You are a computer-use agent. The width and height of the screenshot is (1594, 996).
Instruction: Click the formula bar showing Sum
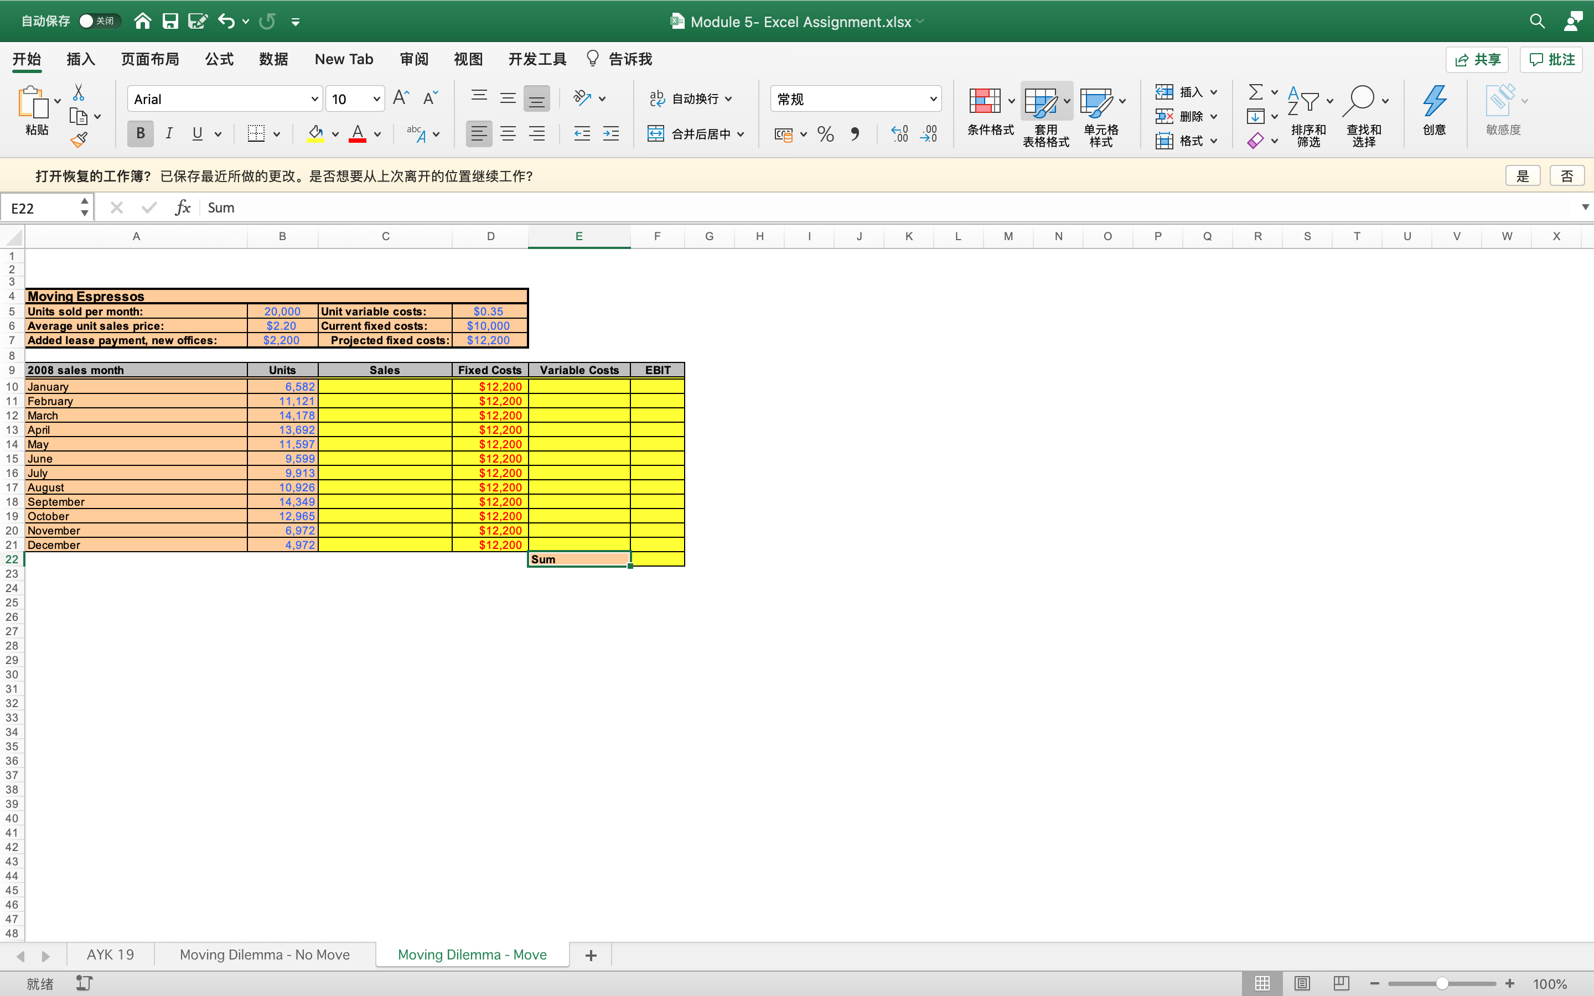click(395, 207)
